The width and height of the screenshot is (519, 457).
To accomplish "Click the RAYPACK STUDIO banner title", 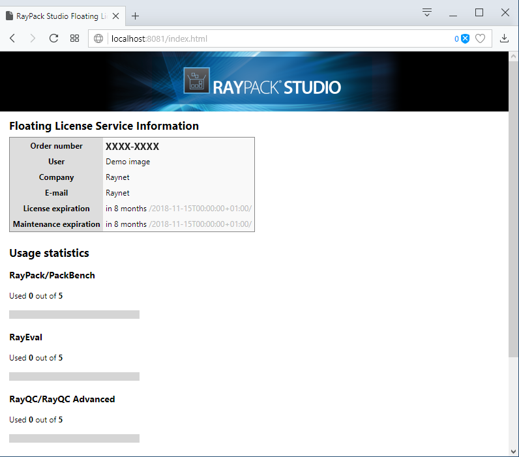I will coord(276,87).
